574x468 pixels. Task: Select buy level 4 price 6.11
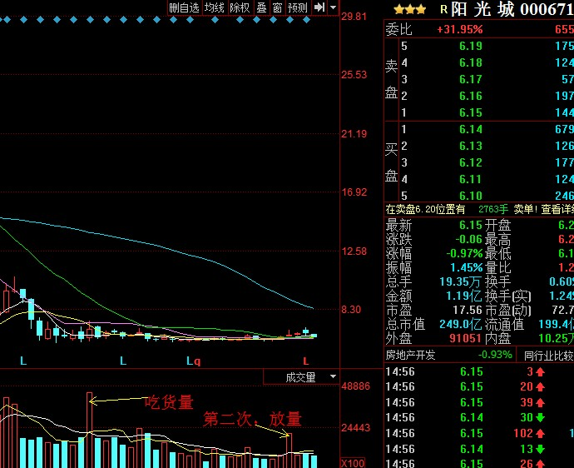click(471, 179)
